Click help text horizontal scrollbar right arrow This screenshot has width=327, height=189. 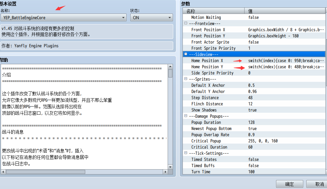(x=166, y=172)
